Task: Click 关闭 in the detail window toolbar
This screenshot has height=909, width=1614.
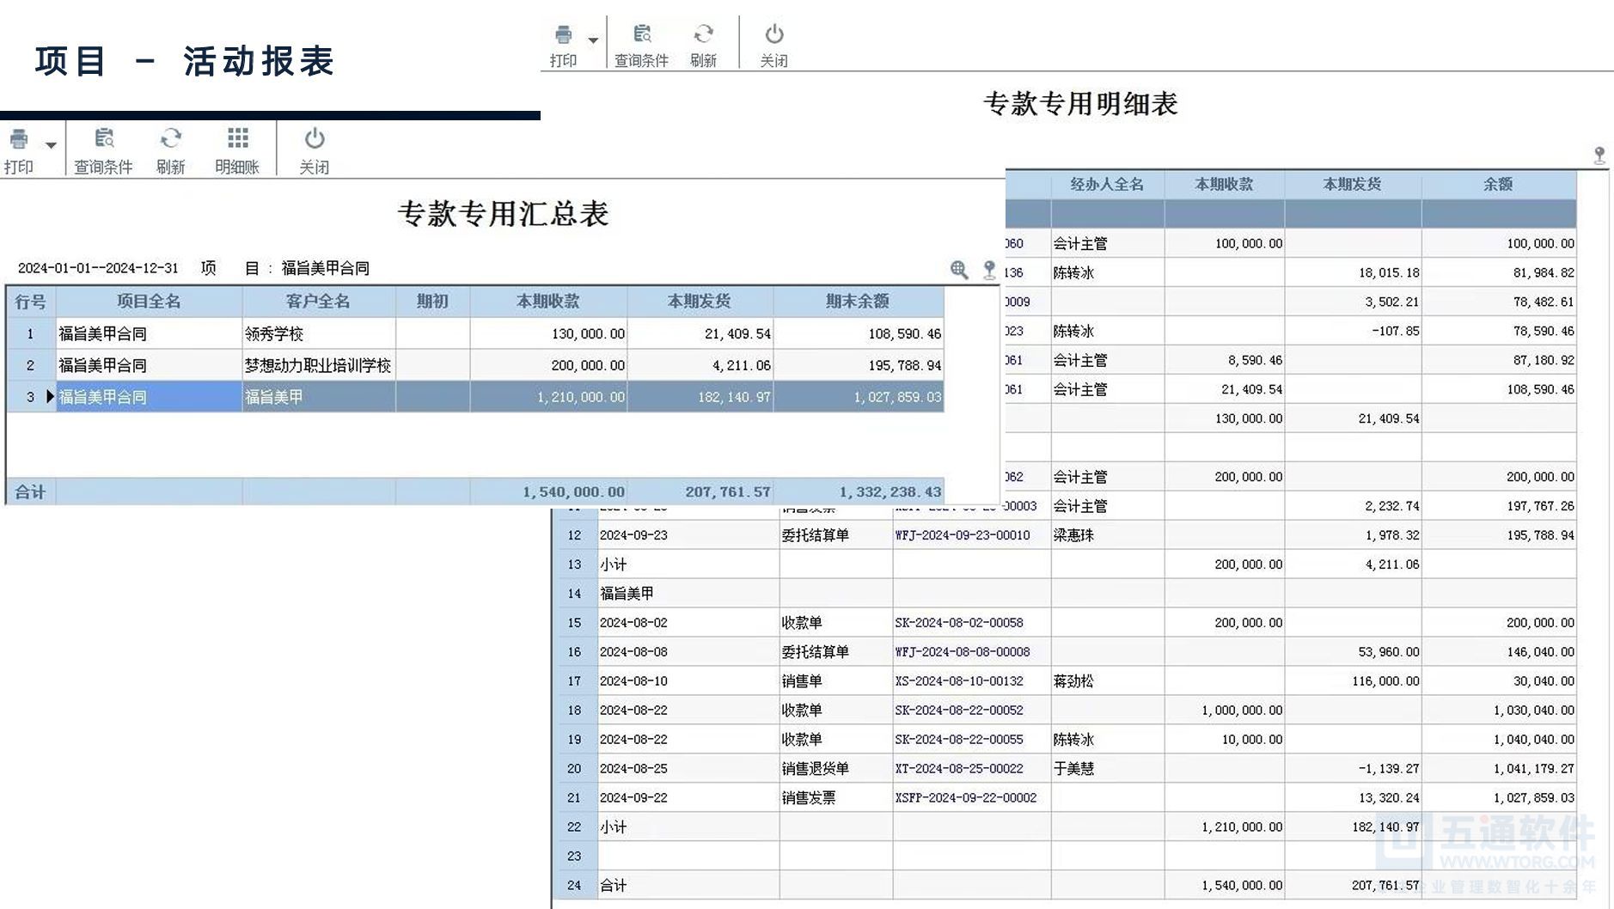Action: [773, 46]
